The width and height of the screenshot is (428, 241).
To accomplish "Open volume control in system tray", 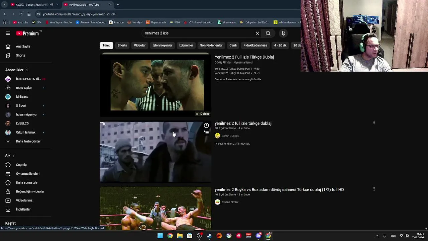I will [407, 236].
